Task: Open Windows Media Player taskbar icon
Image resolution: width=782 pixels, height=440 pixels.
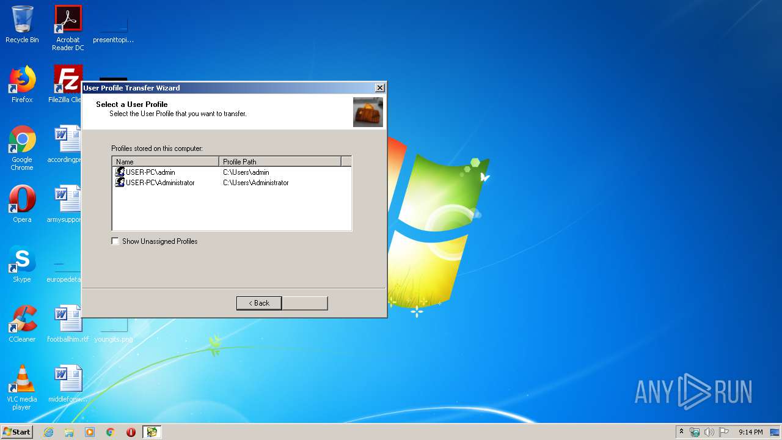Action: pos(90,432)
